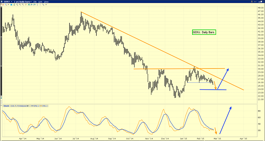Click the first gray vertical line icon
This screenshot has width=265, height=141.
point(37,5)
